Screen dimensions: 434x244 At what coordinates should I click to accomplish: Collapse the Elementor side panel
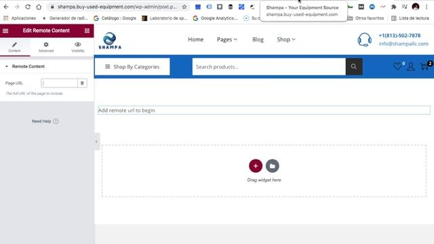pos(96,142)
